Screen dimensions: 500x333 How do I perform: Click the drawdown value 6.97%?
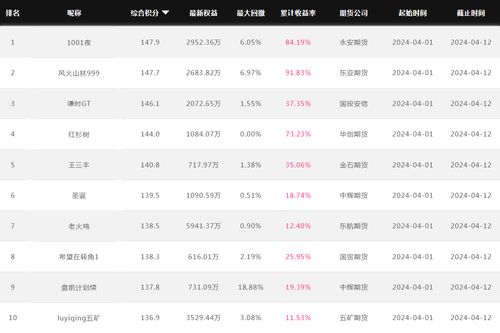pyautogui.click(x=251, y=73)
